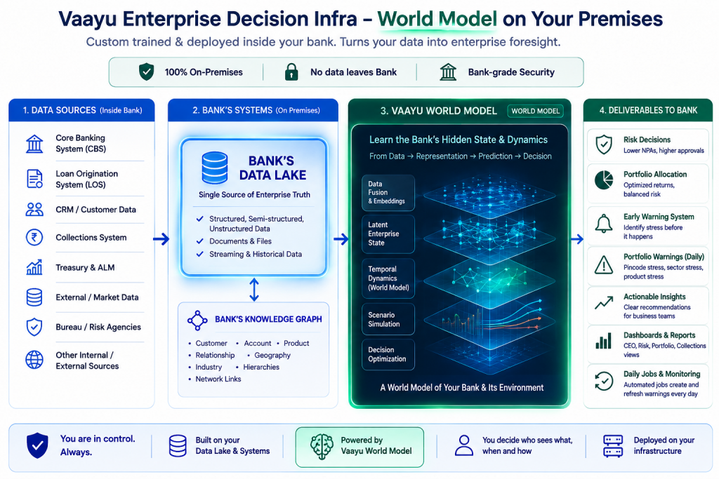This screenshot has height=479, width=719.
Task: Click the 'Customer' knowledge graph item
Action: point(211,343)
